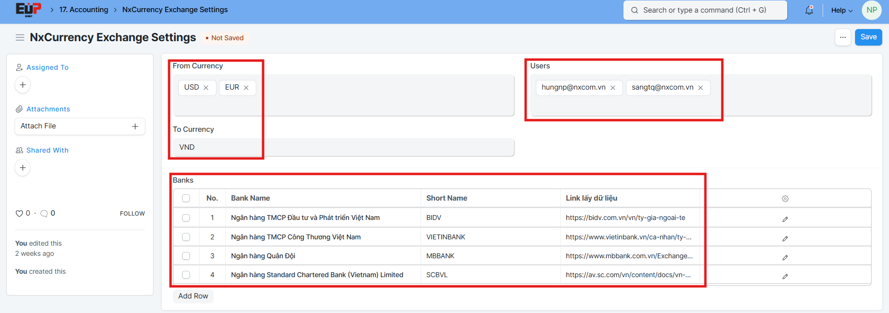Remove hungnp@nxcom.vn from Users
The height and width of the screenshot is (313, 889).
pyautogui.click(x=613, y=88)
